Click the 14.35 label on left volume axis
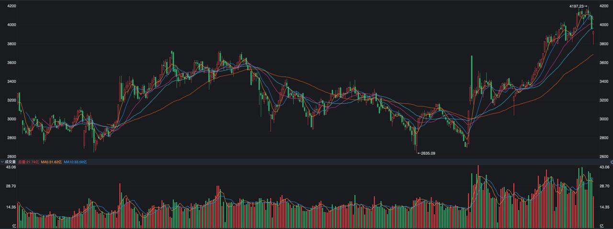 click(12, 207)
